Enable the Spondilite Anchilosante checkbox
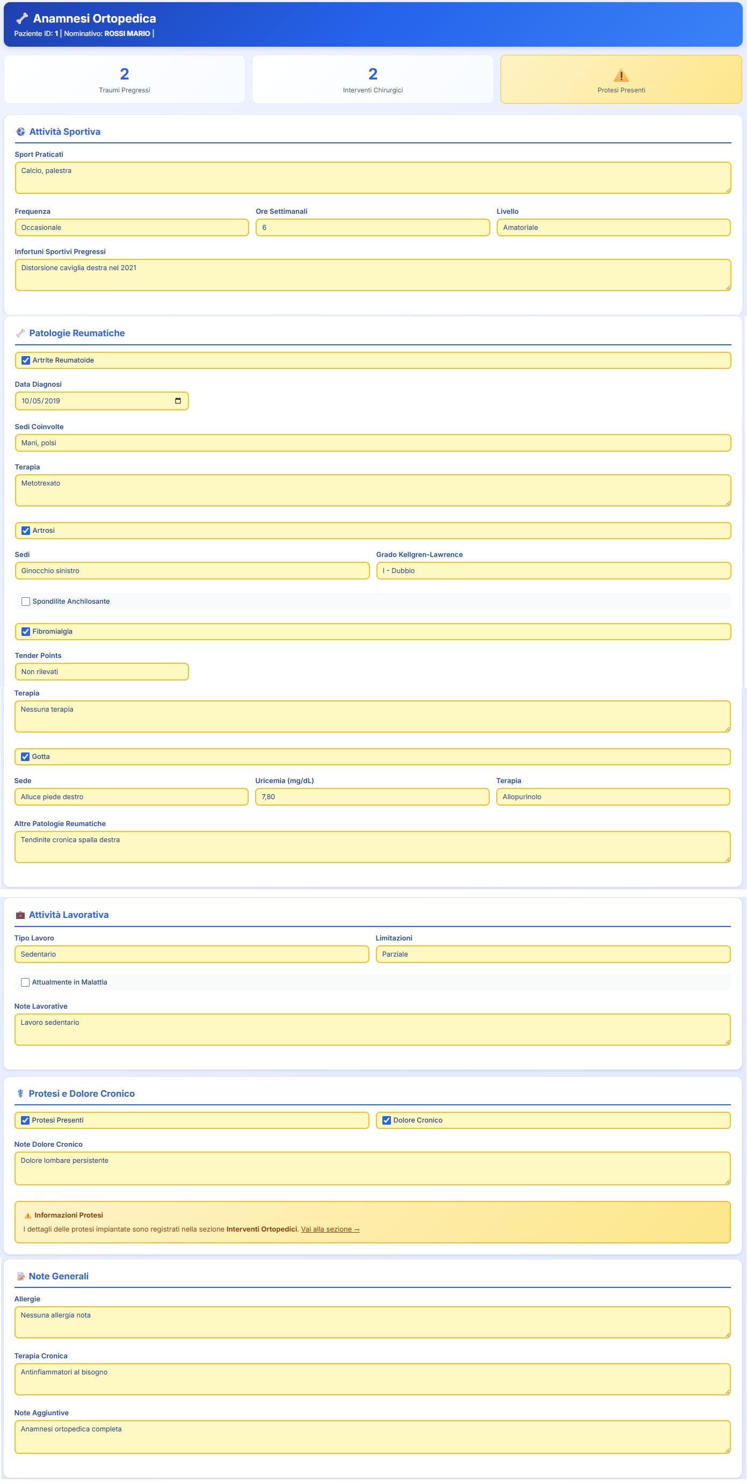The width and height of the screenshot is (747, 1484). tap(26, 602)
